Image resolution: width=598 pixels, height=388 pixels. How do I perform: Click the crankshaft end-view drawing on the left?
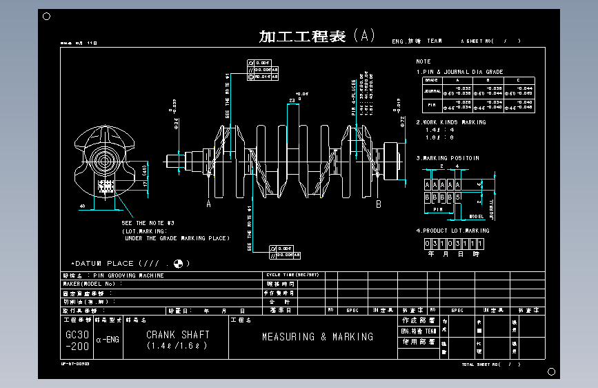[105, 162]
